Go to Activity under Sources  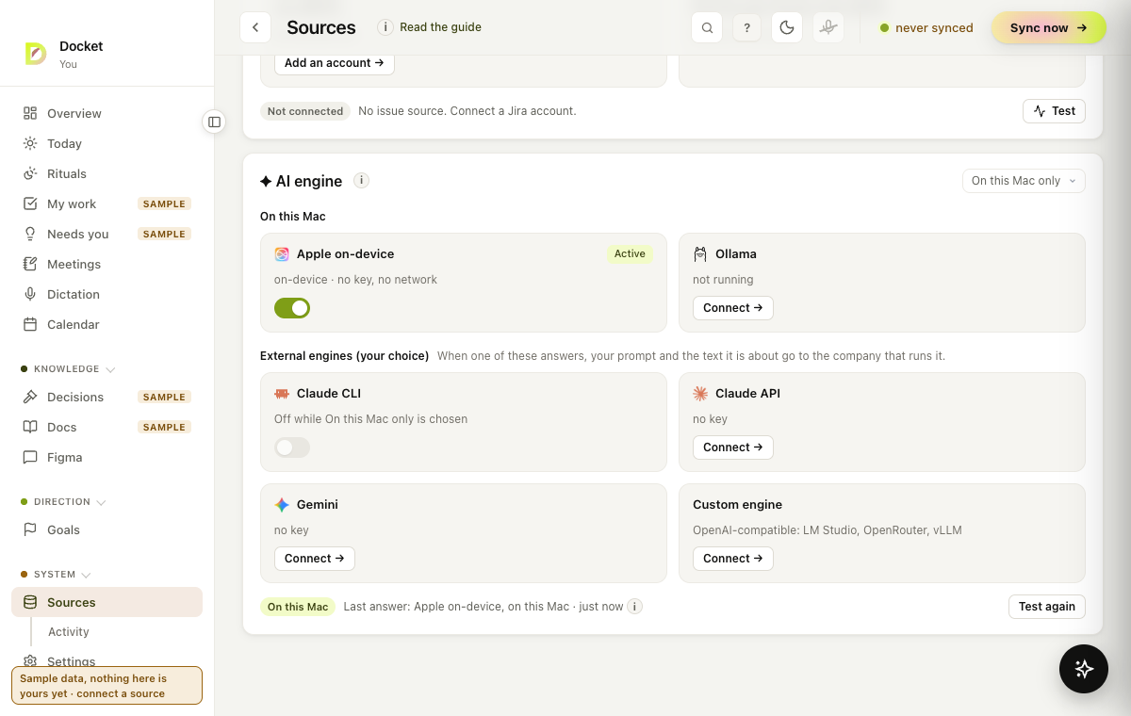69,632
